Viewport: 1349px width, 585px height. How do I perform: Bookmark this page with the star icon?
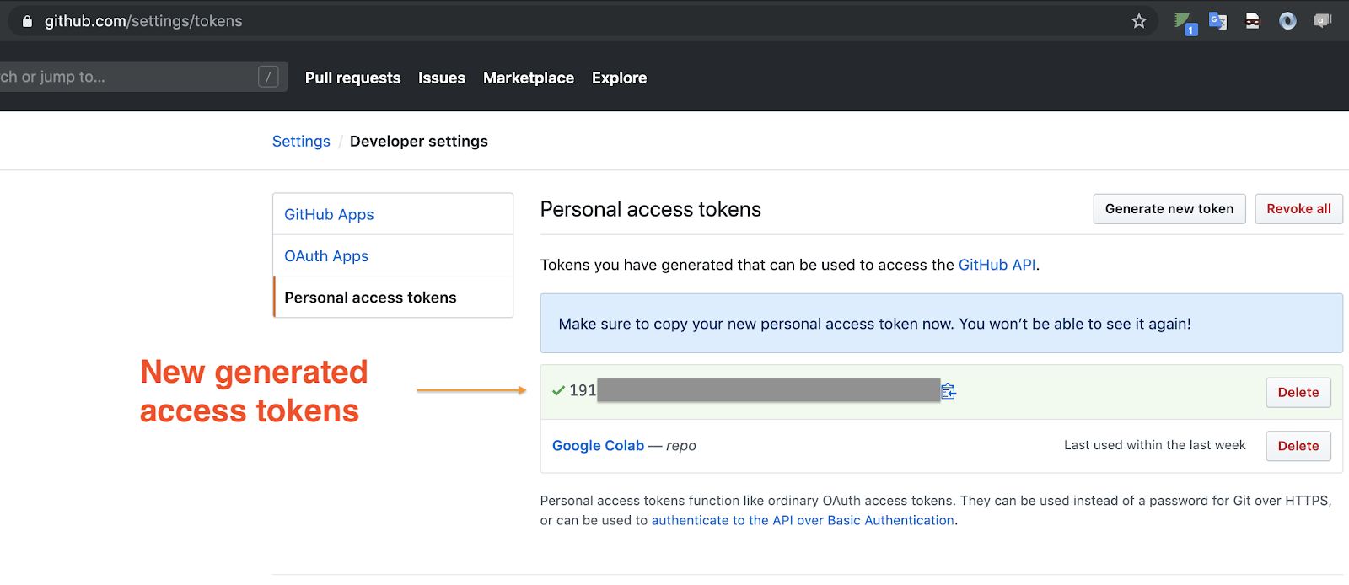tap(1139, 21)
